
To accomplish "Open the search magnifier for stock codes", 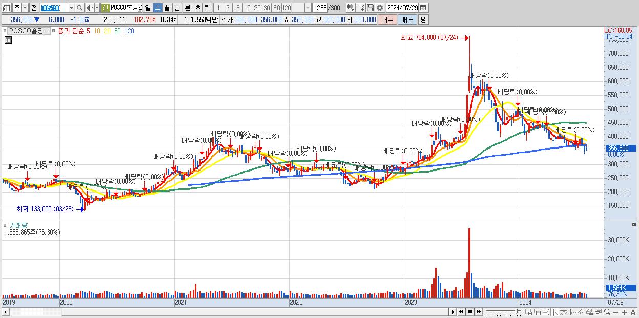I will [x=79, y=8].
